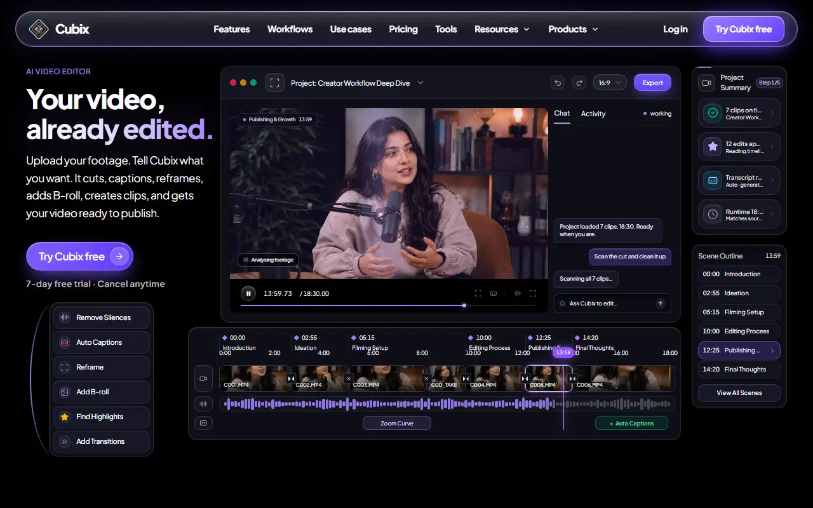Viewport: 813px width, 508px height.
Task: Switch to the Activity tab
Action: [593, 114]
